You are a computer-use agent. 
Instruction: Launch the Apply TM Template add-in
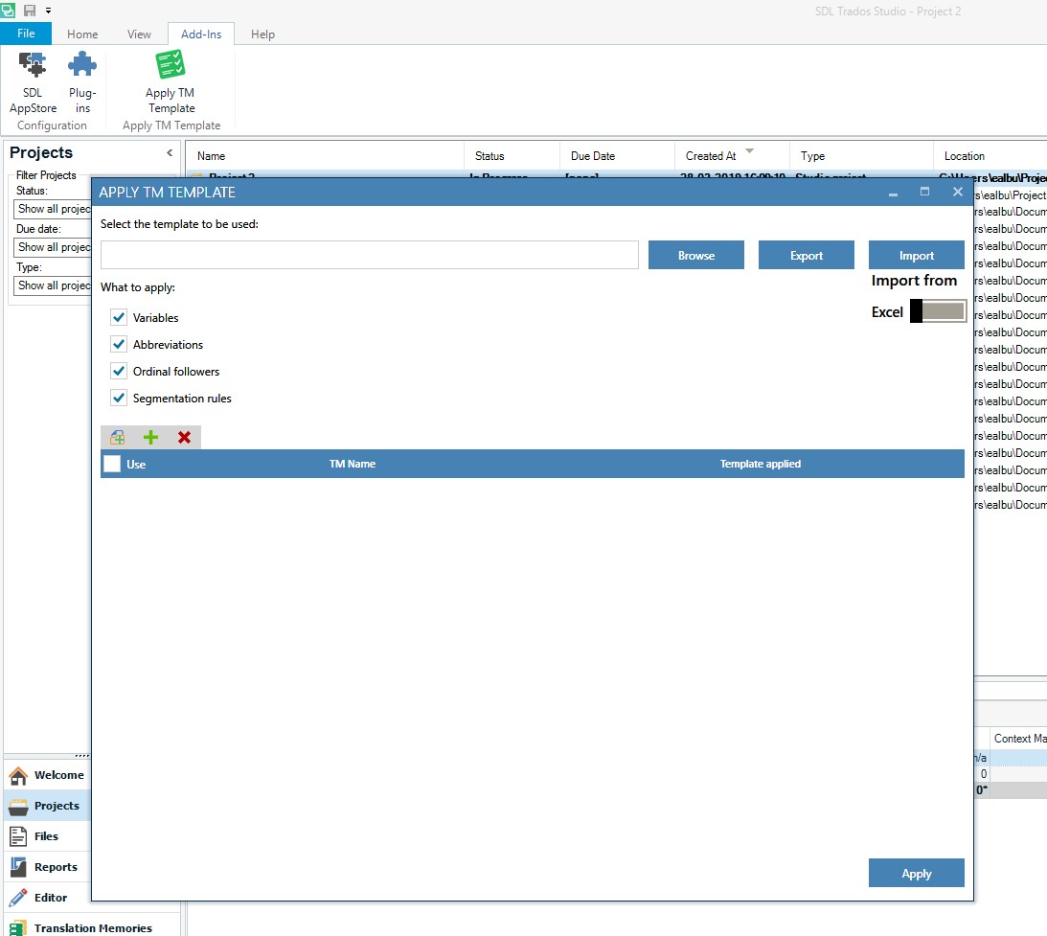(171, 82)
